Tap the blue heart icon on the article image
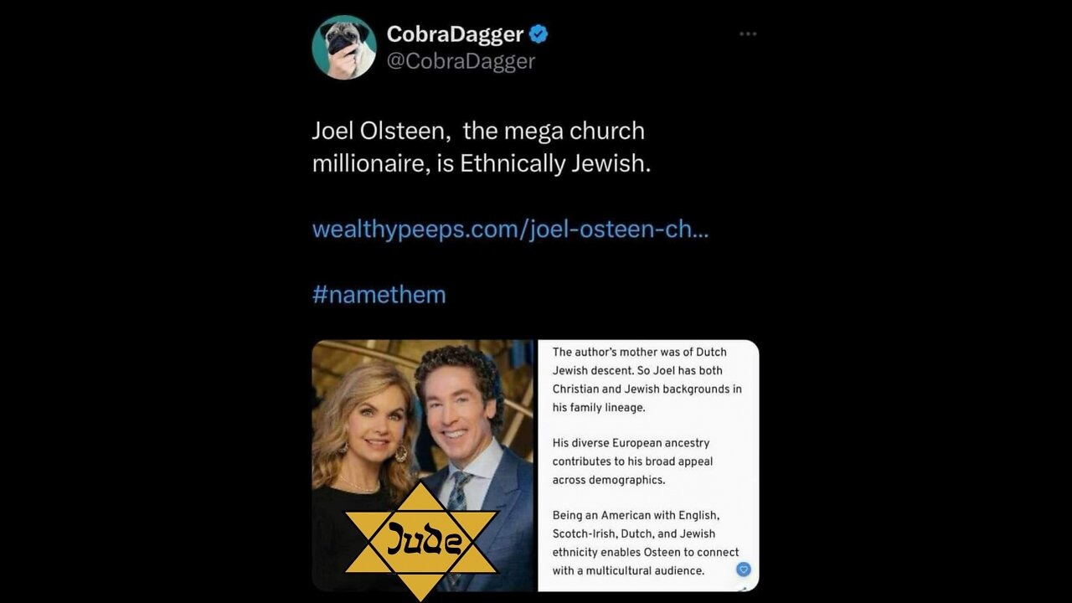This screenshot has width=1072, height=603. click(x=743, y=569)
